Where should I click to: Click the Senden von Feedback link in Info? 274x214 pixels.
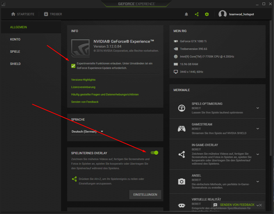tap(85, 102)
